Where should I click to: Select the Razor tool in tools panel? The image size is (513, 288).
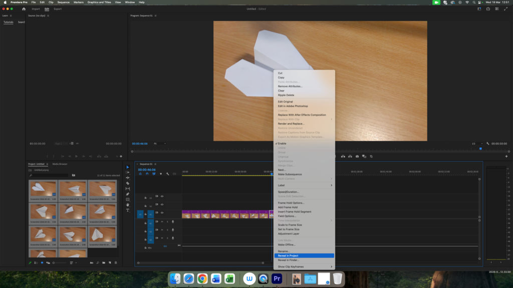127,183
